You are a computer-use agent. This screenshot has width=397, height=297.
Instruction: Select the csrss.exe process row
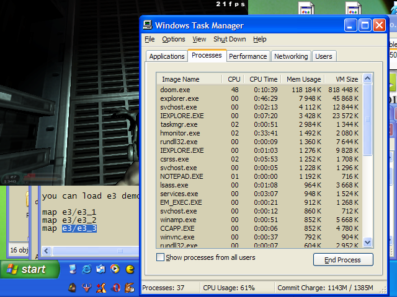(259, 159)
